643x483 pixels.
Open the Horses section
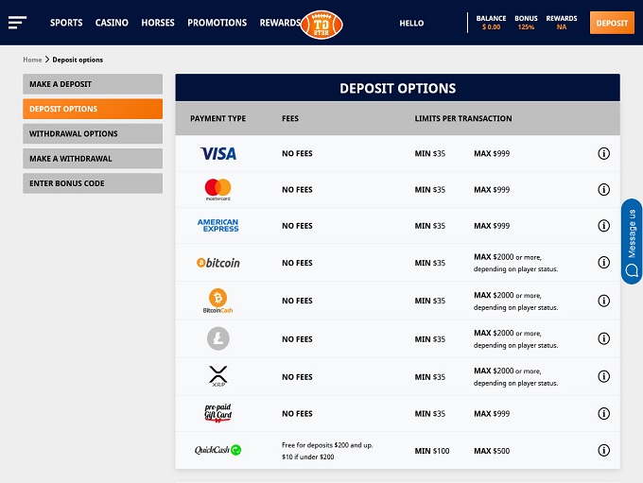tap(158, 23)
